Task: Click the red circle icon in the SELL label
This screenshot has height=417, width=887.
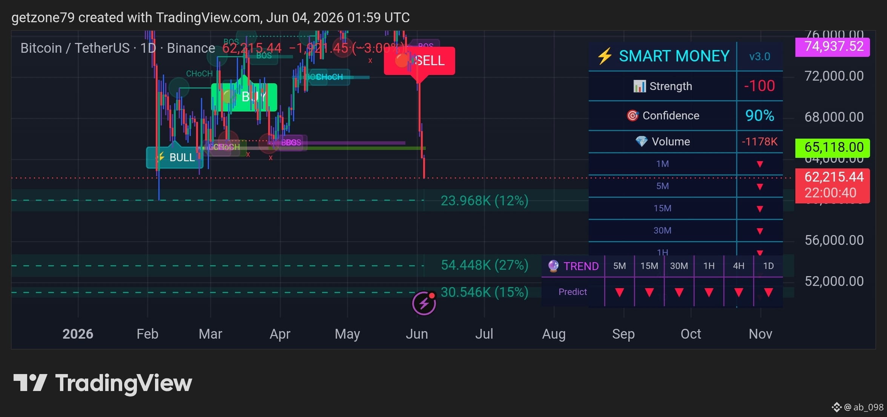Action: (402, 60)
